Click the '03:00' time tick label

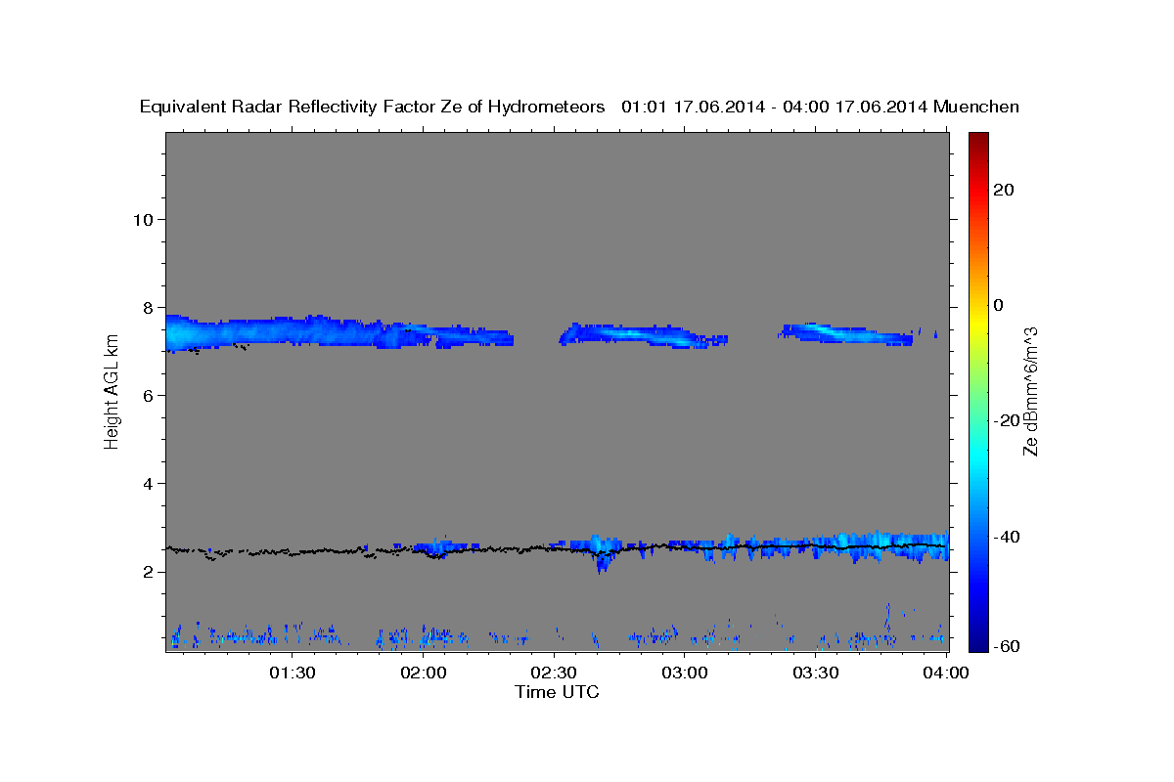[x=685, y=673]
